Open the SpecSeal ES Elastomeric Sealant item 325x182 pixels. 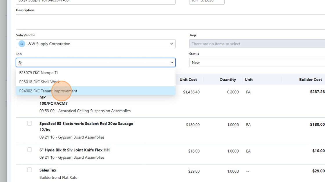(86, 124)
